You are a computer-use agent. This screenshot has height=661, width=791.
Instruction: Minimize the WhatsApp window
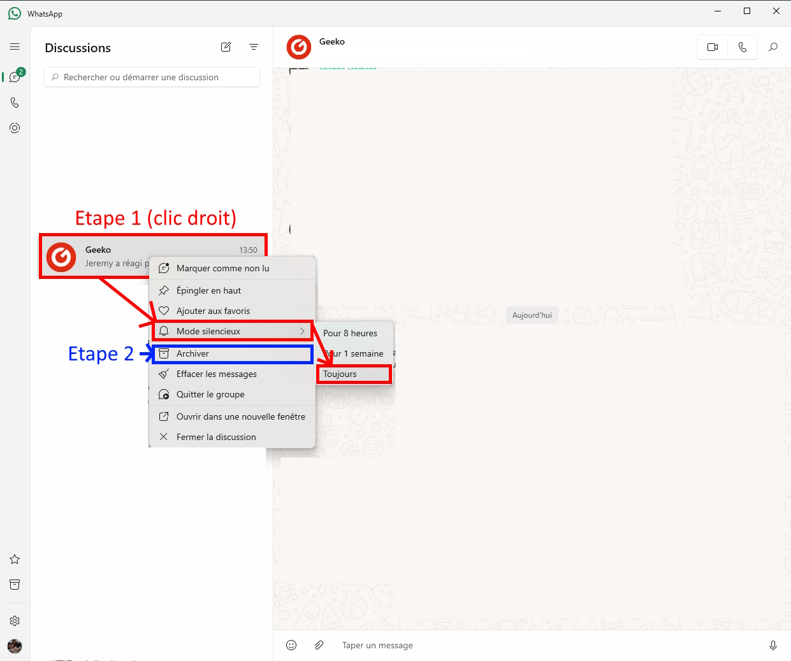click(718, 11)
